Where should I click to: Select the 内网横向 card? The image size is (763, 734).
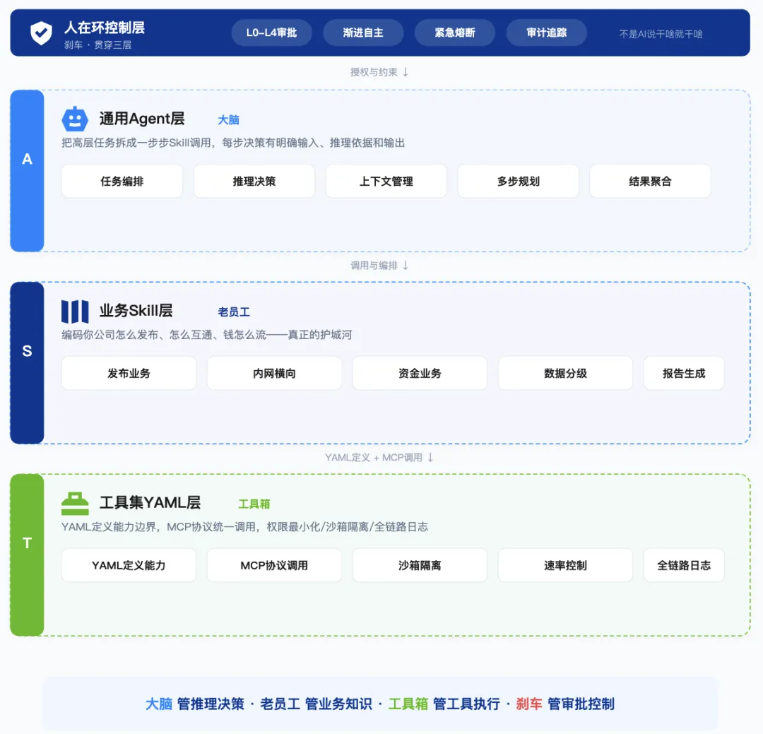274,373
